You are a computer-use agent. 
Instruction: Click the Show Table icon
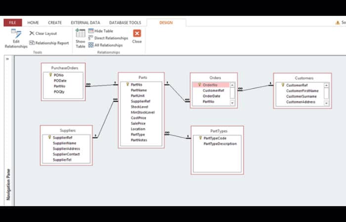point(81,33)
